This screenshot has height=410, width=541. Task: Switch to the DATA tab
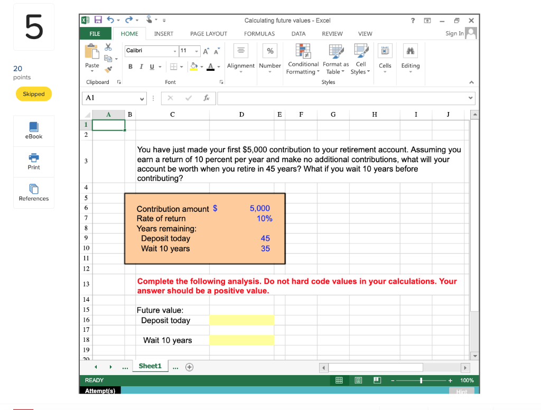click(x=299, y=33)
